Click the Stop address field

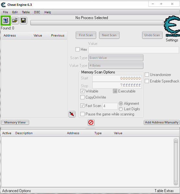click(117, 85)
